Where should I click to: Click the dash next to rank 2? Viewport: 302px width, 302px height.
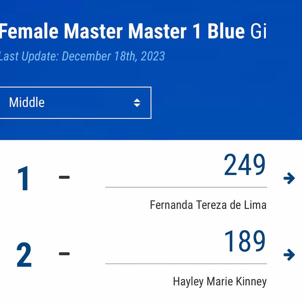tap(64, 254)
